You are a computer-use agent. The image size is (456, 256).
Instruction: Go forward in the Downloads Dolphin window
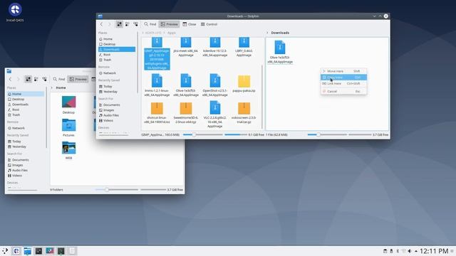[x=110, y=24]
